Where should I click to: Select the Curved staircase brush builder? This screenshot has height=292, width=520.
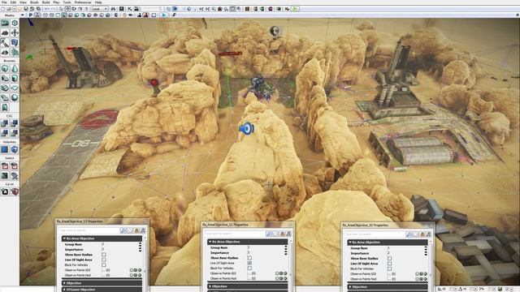[x=5, y=78]
